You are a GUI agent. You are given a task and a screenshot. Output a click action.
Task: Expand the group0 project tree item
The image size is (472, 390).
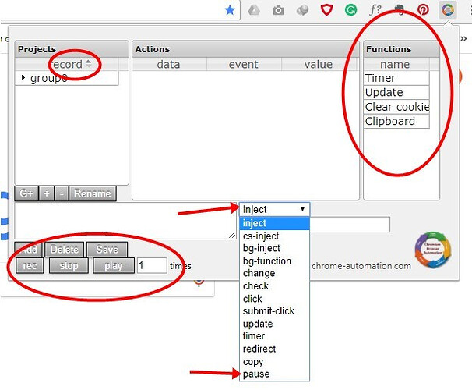[23, 78]
